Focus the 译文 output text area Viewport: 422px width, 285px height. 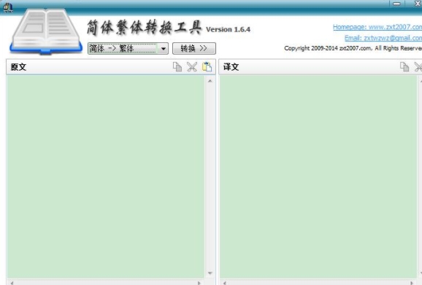tap(318, 176)
